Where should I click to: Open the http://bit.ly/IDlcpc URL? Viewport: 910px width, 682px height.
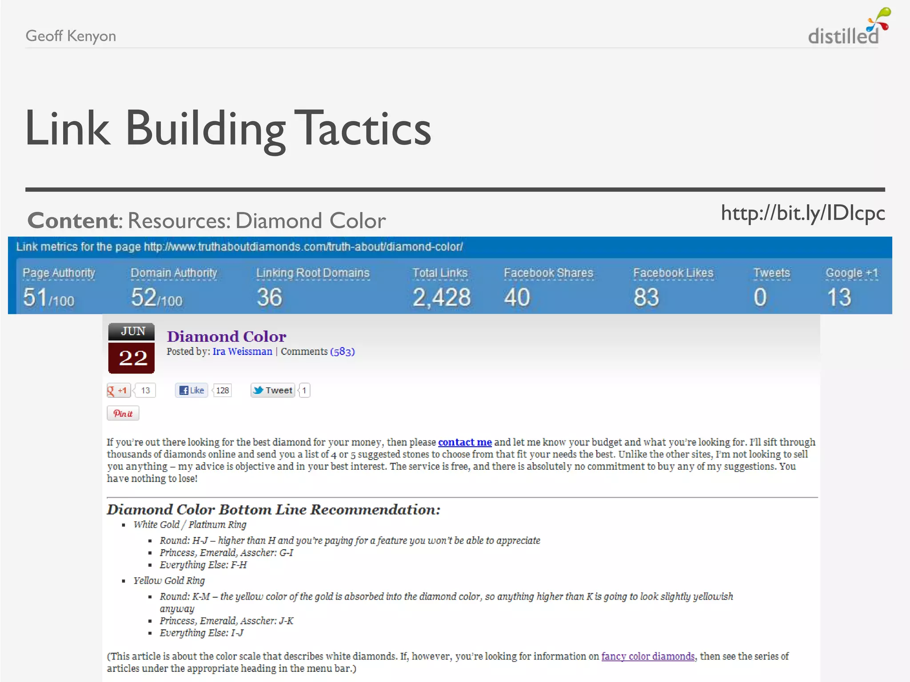click(803, 213)
